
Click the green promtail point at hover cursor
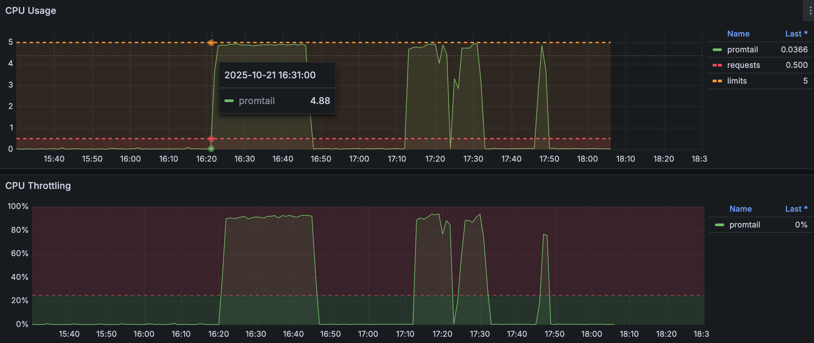(x=211, y=149)
